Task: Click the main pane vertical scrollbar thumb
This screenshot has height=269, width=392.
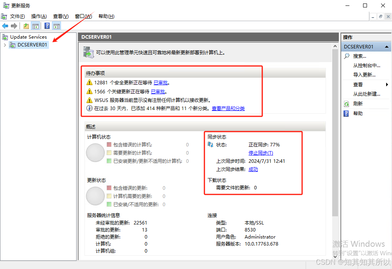Action: click(x=335, y=133)
